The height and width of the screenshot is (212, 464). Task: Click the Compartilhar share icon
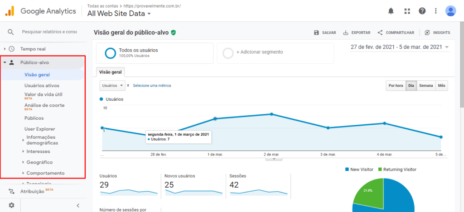380,33
